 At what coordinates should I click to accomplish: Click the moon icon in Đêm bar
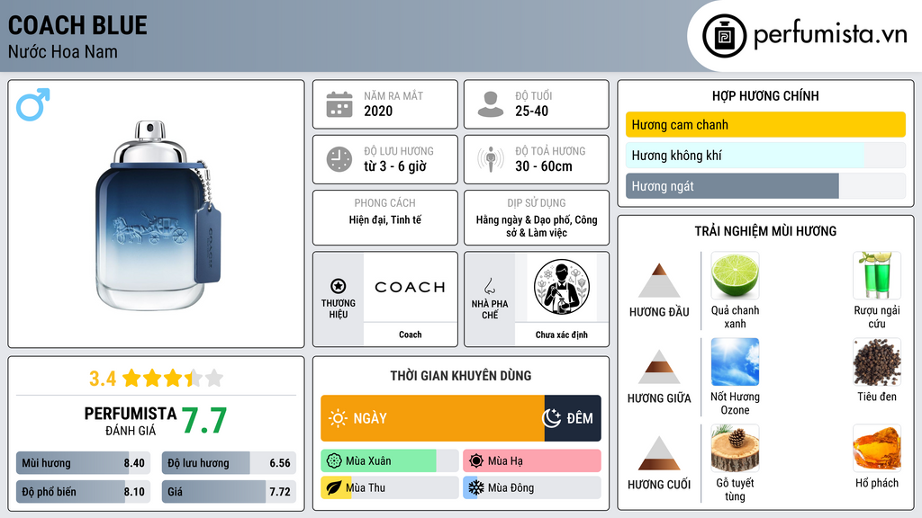tap(551, 418)
